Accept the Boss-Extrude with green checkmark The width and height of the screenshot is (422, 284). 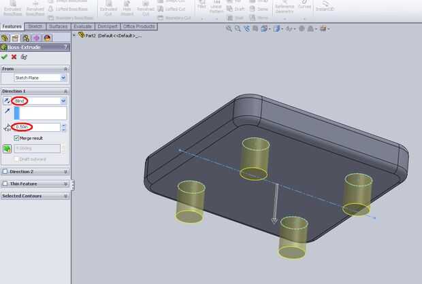(x=4, y=56)
